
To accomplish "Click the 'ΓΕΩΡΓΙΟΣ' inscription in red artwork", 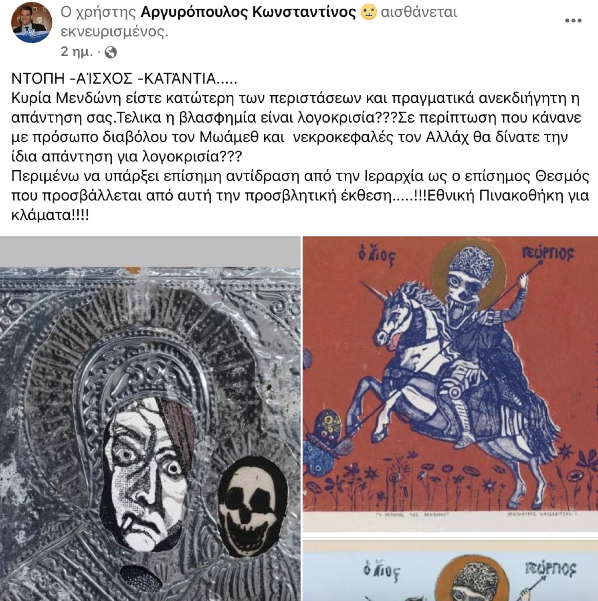I will pos(547,254).
